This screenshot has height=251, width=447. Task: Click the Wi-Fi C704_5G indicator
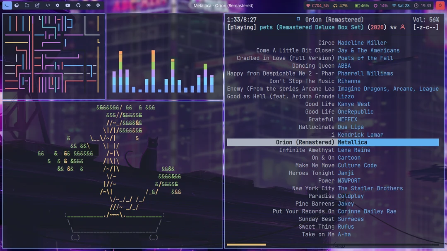317,5
